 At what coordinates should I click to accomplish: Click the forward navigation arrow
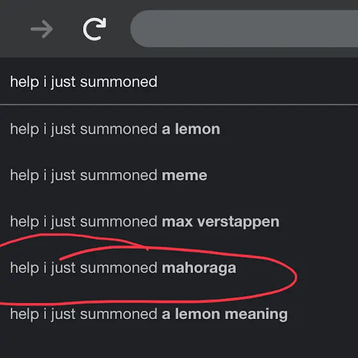pos(42,29)
